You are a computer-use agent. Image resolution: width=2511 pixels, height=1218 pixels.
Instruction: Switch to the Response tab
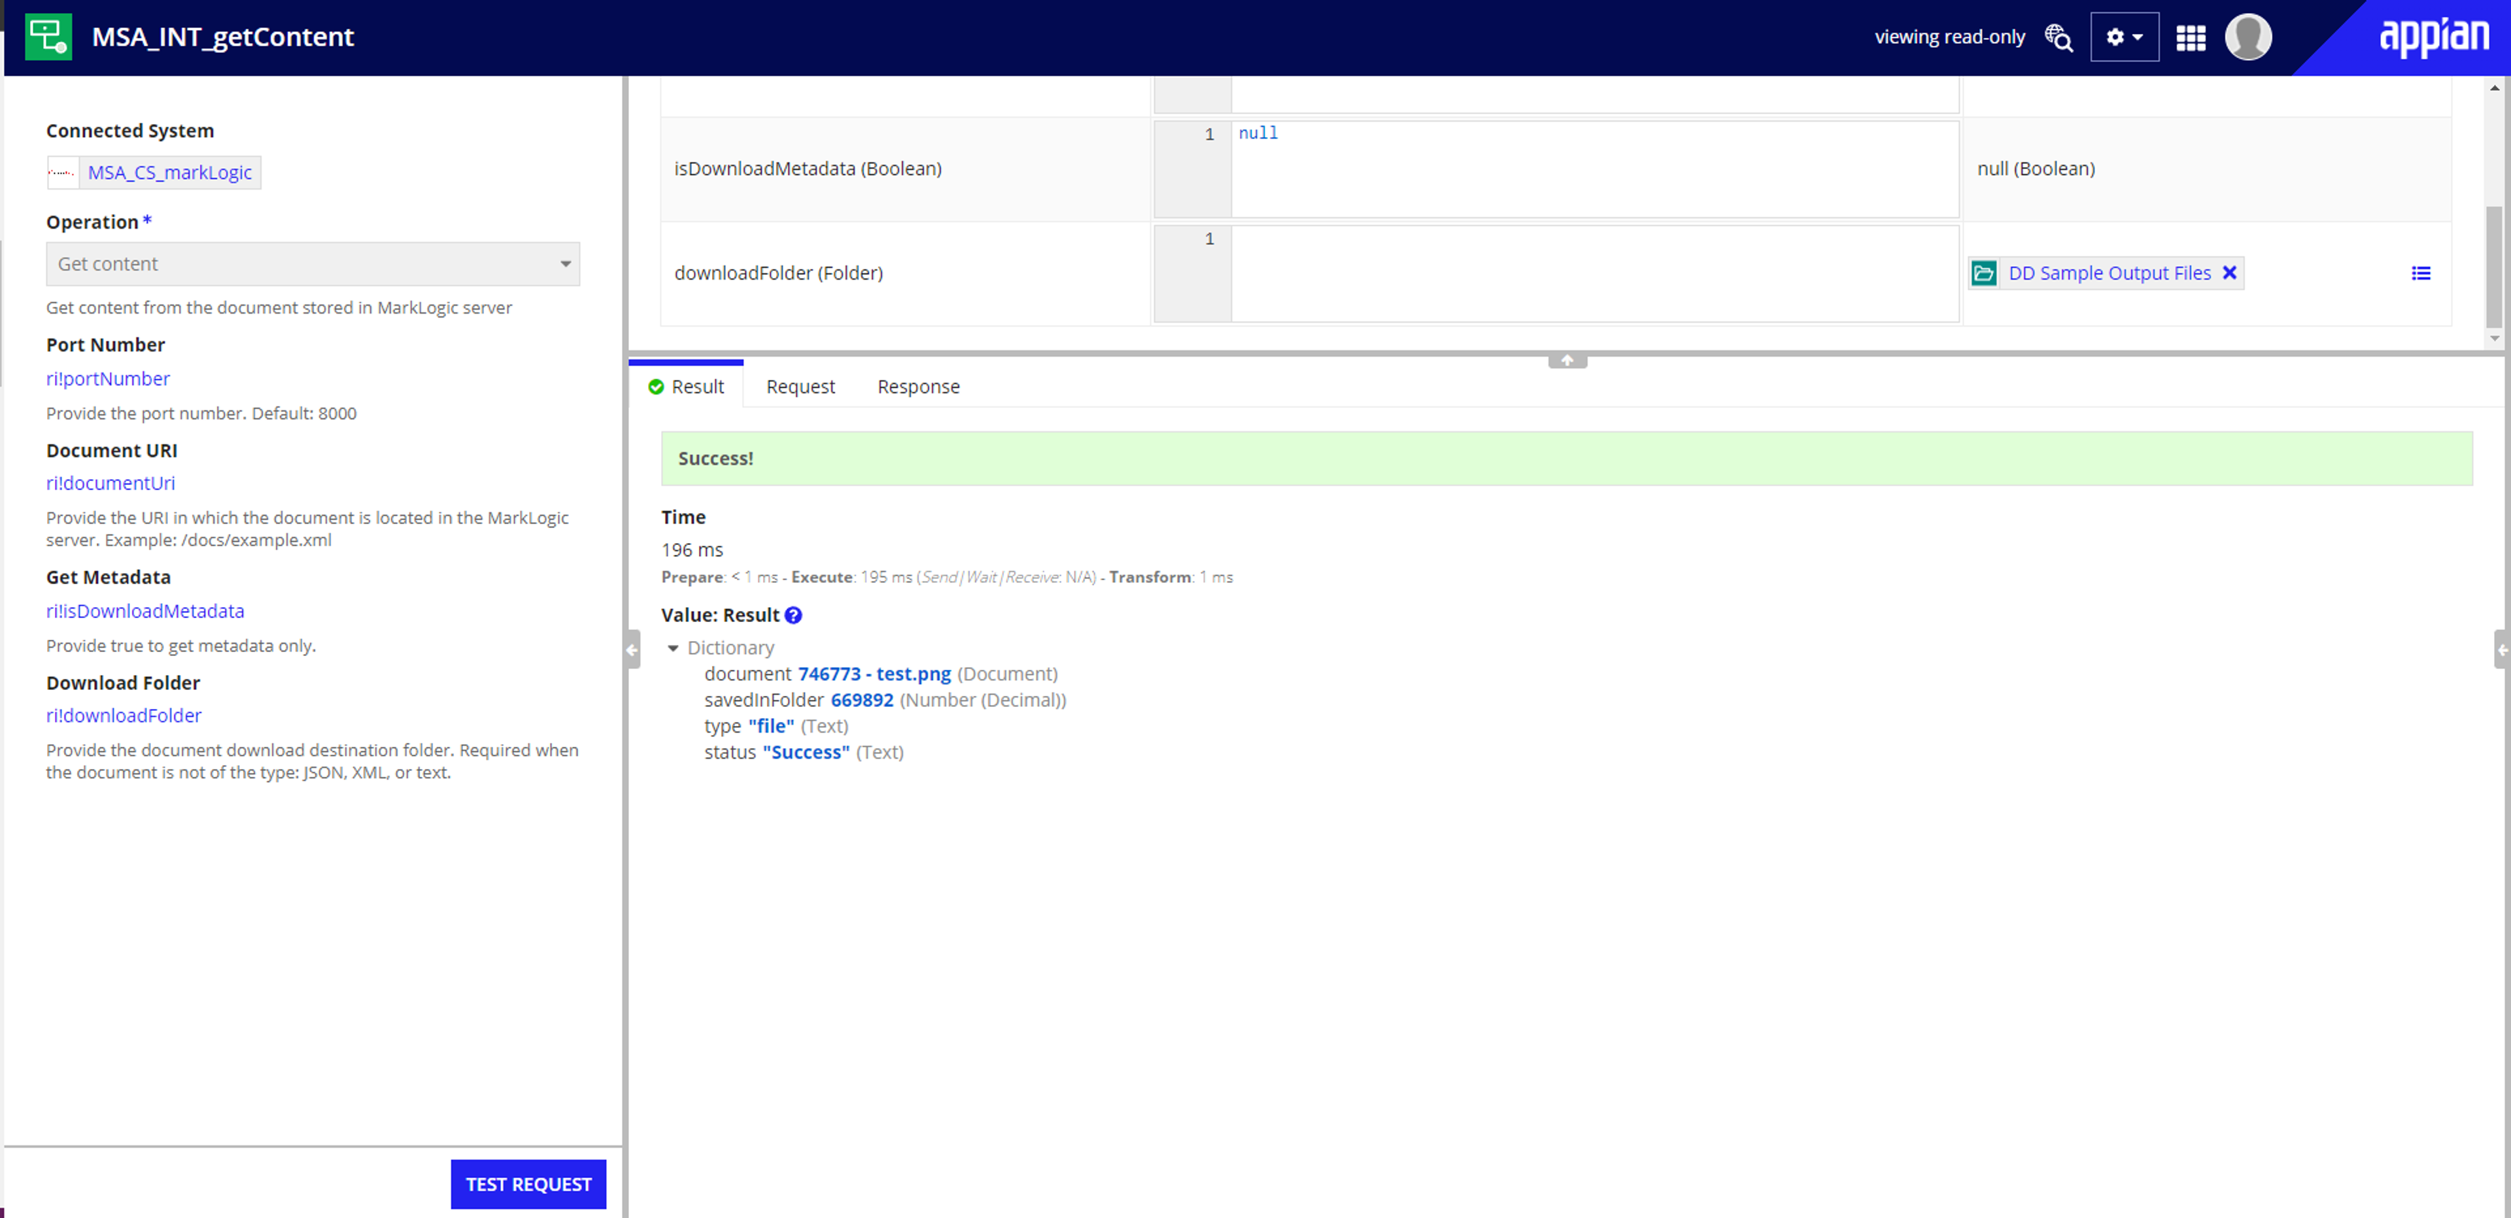918,387
